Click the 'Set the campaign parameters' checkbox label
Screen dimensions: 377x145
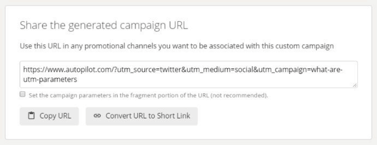(x=148, y=95)
